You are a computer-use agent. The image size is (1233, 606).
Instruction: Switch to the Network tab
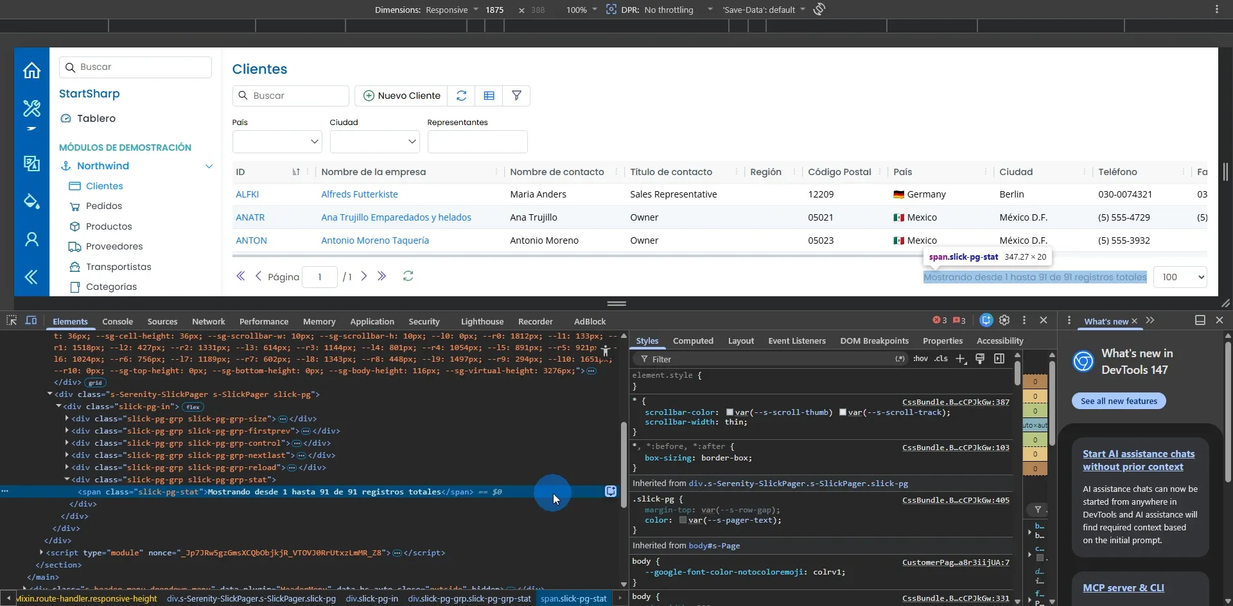tap(208, 321)
